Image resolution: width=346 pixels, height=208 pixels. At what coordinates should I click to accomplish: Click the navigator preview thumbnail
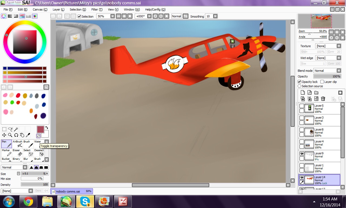321,21
